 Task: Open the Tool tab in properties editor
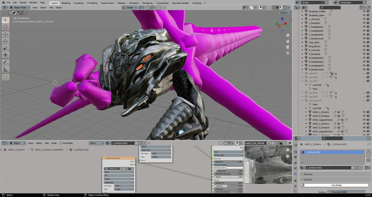coord(295,145)
